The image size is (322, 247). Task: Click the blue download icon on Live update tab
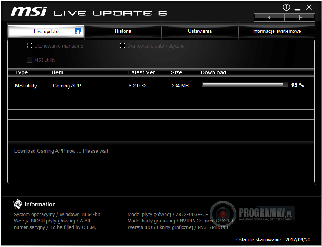(78, 31)
